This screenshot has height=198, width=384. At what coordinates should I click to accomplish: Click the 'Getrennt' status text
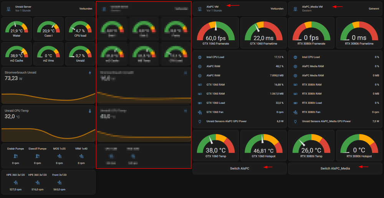tap(374, 9)
